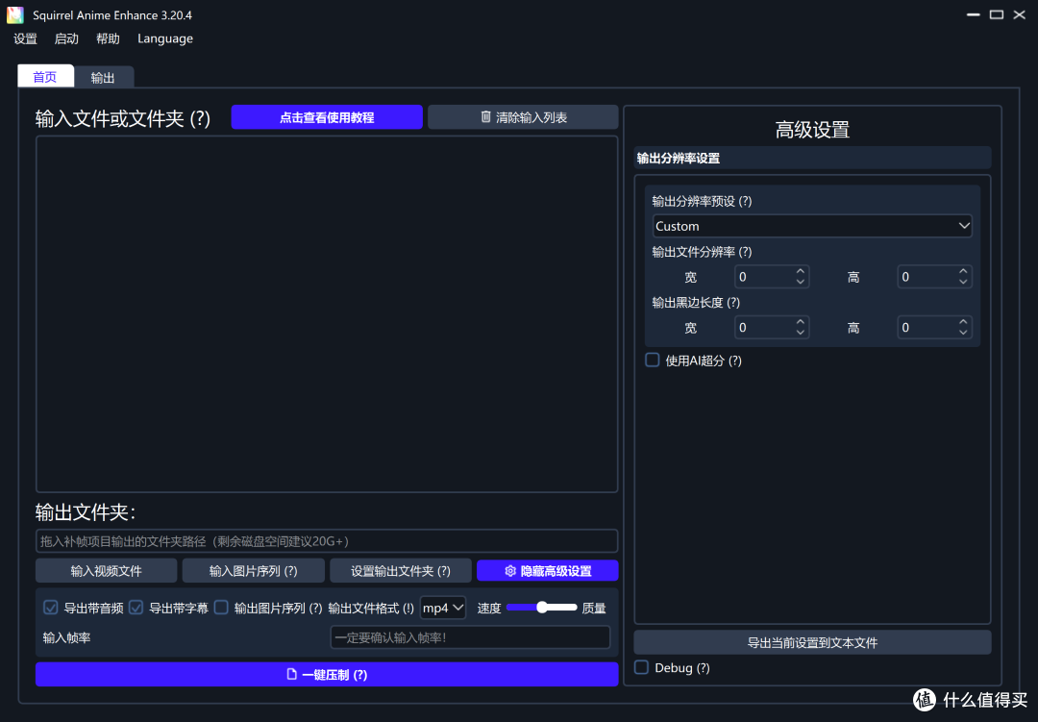Switch to the 输出 tab
Screen dimensions: 1038x722
104,76
